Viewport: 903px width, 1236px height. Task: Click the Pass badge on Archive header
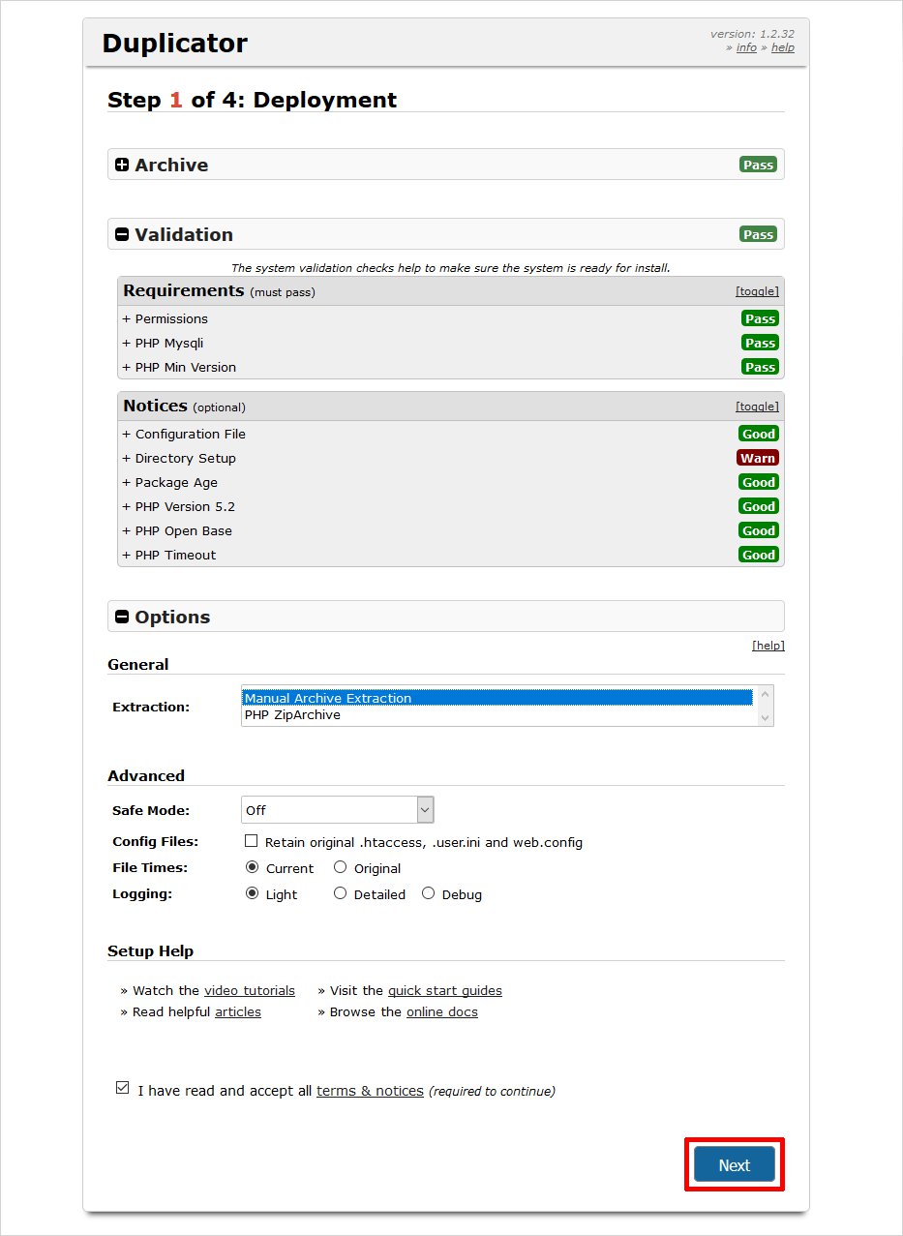758,166
